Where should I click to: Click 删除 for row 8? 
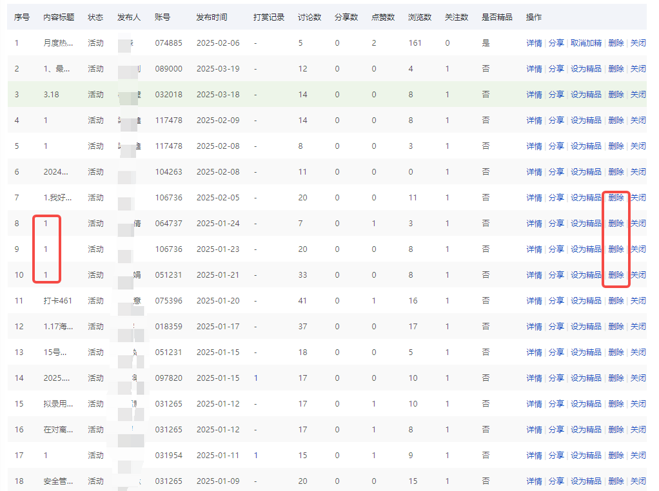pos(616,224)
